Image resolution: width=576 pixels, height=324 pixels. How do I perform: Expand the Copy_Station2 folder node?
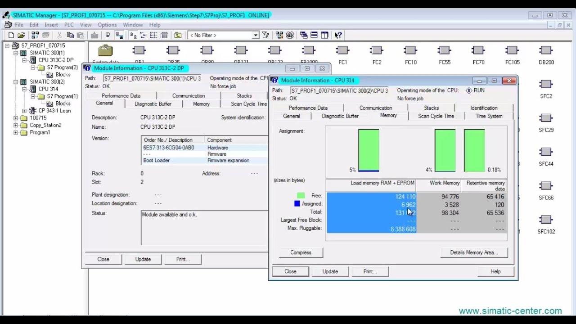tap(16, 125)
